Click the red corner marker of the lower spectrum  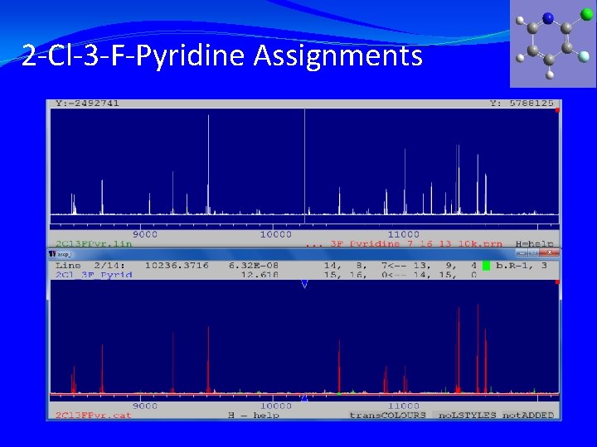point(557,282)
